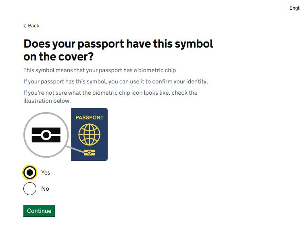Select the No radio button

point(30,189)
